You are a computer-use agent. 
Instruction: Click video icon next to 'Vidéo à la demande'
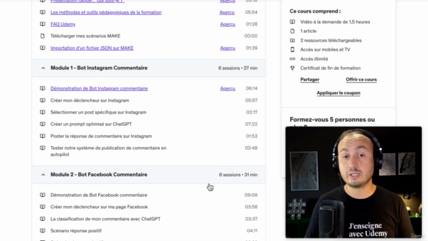pyautogui.click(x=292, y=22)
